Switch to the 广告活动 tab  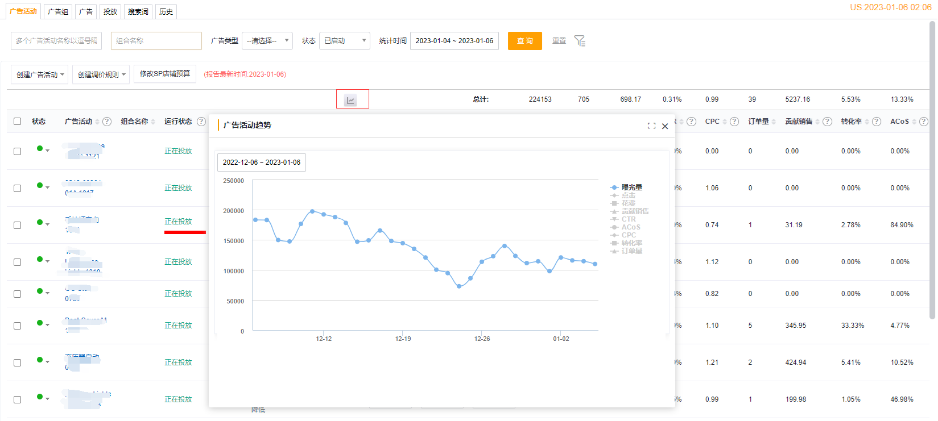coord(23,11)
